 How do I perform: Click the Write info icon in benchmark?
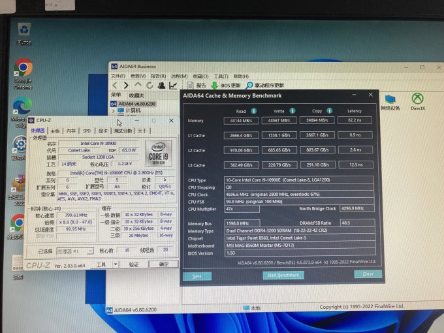pyautogui.click(x=293, y=111)
